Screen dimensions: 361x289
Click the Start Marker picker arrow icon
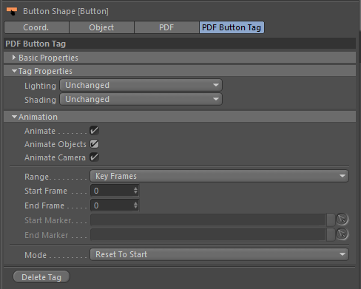click(x=342, y=220)
